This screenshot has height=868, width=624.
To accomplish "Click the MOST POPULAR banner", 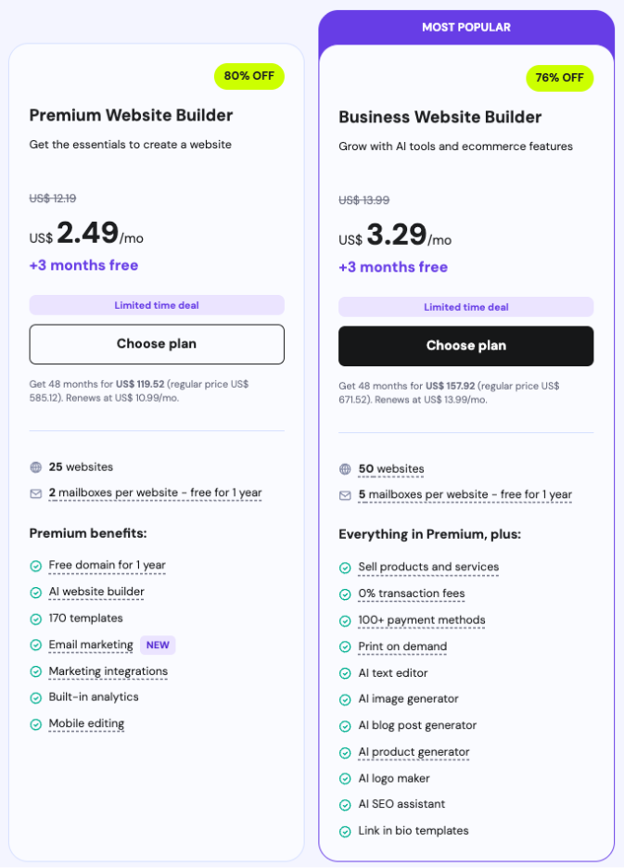I will pyautogui.click(x=465, y=28).
